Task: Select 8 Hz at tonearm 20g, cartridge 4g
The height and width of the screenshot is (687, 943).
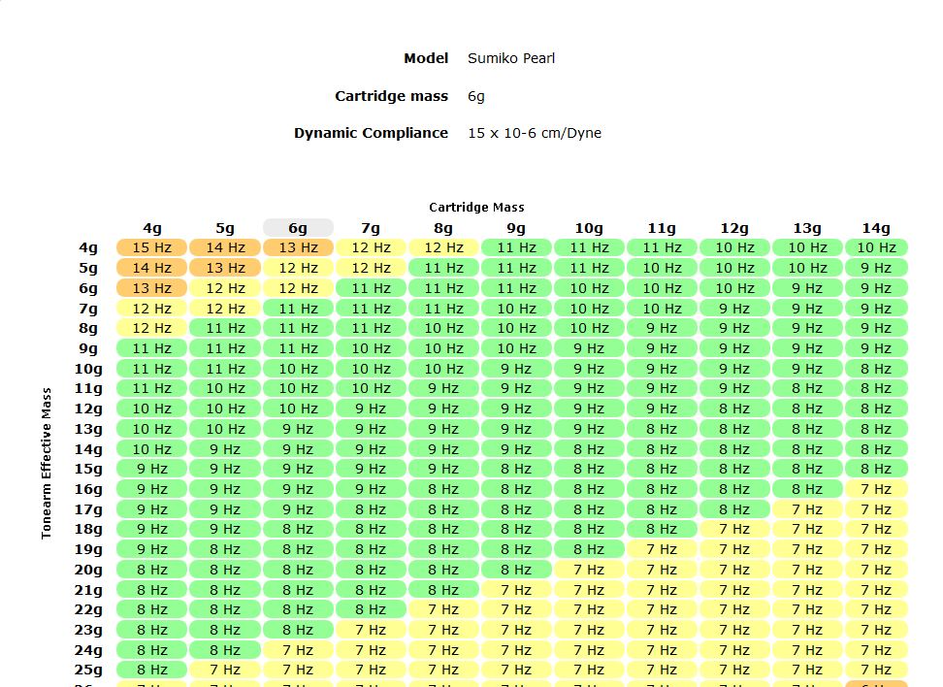Action: (152, 570)
